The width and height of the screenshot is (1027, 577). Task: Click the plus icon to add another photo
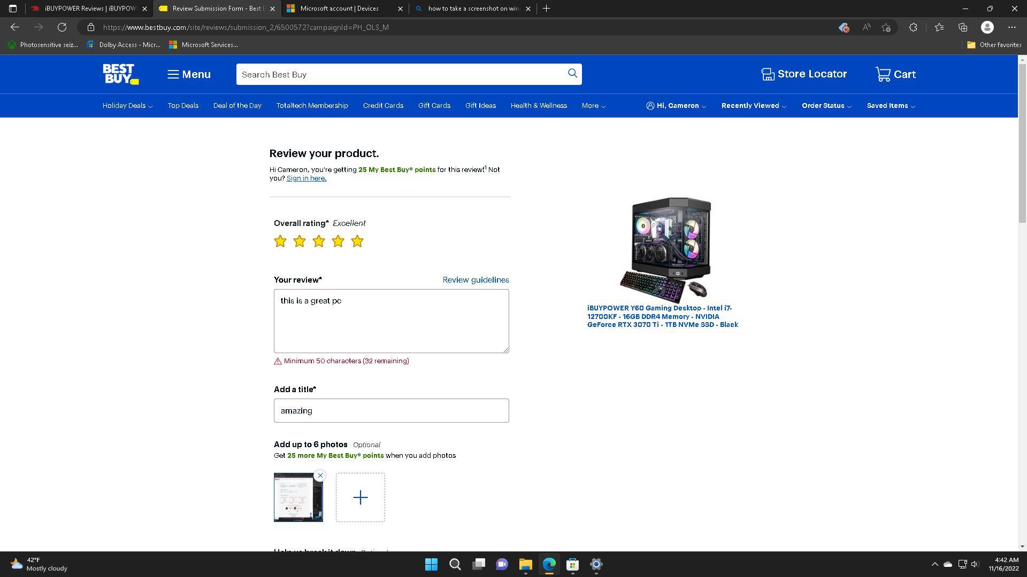point(360,497)
